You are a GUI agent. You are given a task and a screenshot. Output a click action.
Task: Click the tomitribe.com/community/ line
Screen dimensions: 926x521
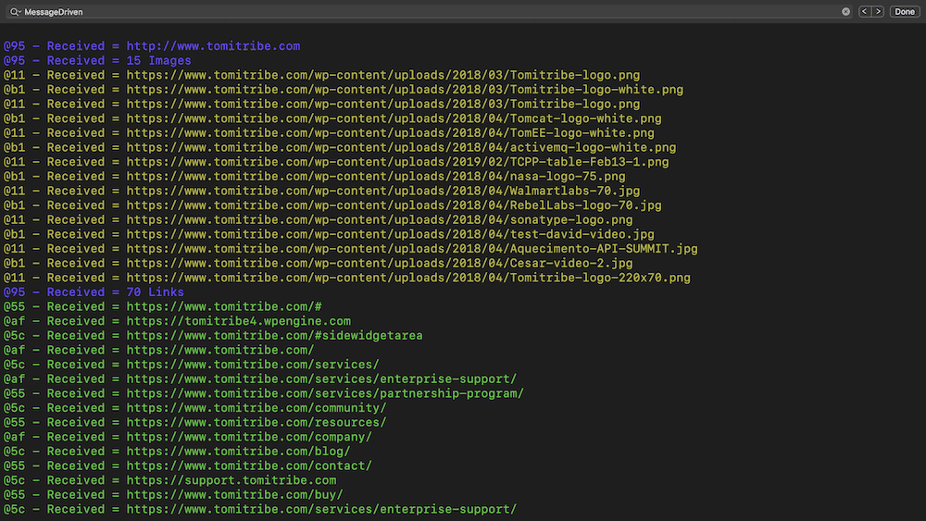coord(194,408)
